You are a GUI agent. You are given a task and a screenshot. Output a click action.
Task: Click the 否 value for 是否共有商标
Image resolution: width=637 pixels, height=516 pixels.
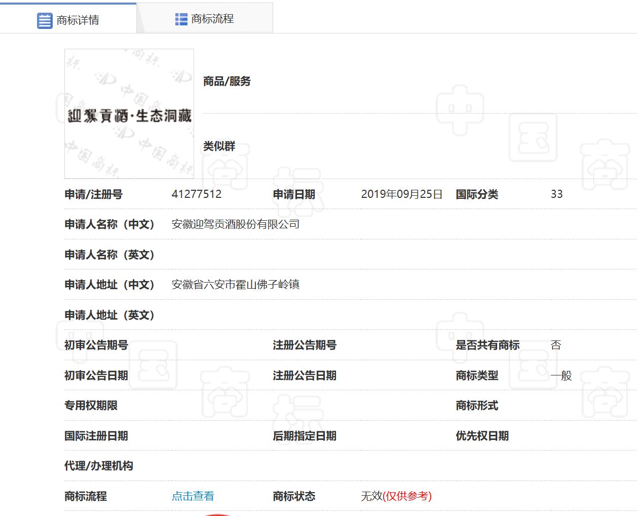coord(556,346)
